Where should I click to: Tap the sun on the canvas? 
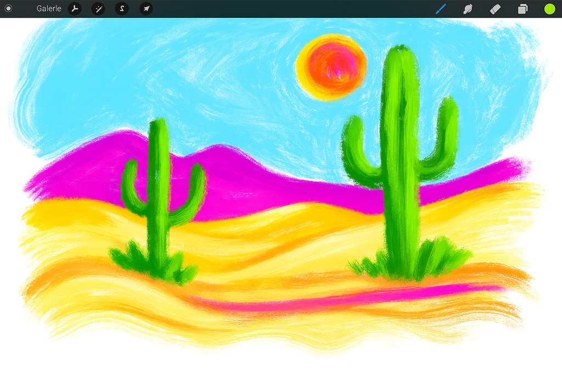click(x=331, y=67)
